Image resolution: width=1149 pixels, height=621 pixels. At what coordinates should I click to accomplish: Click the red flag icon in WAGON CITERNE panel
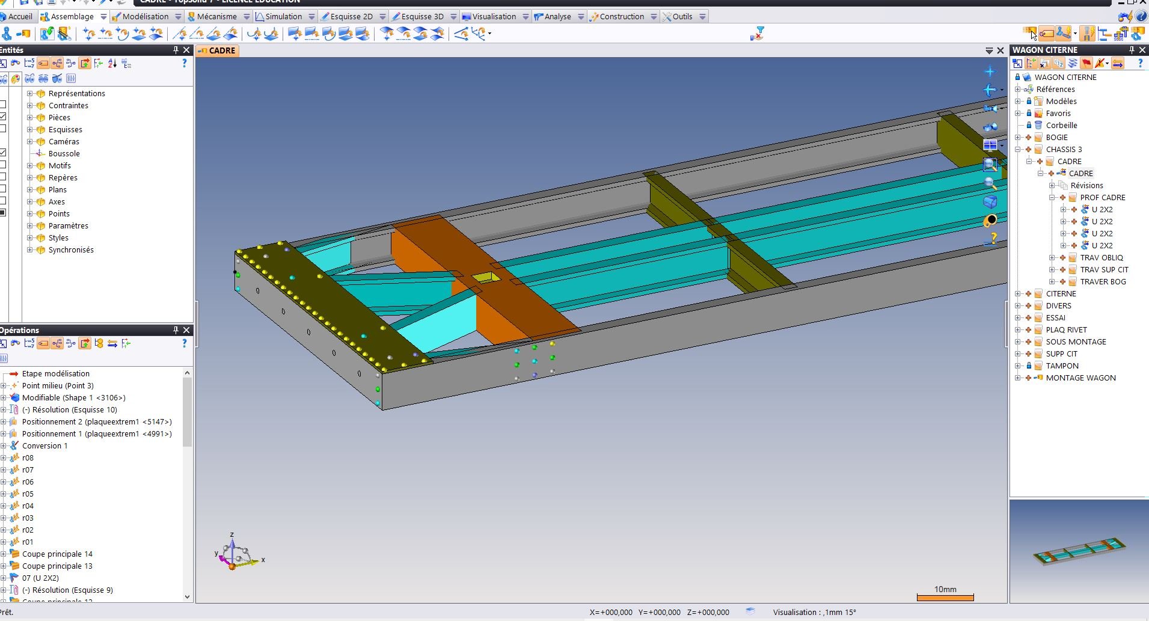1086,63
